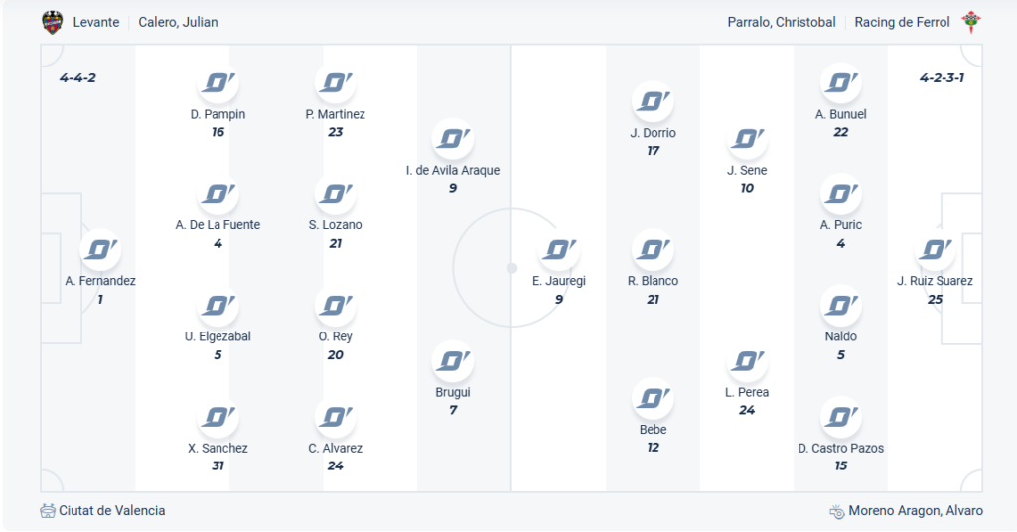
Task: Click the Levante club crest icon
Action: [52, 22]
